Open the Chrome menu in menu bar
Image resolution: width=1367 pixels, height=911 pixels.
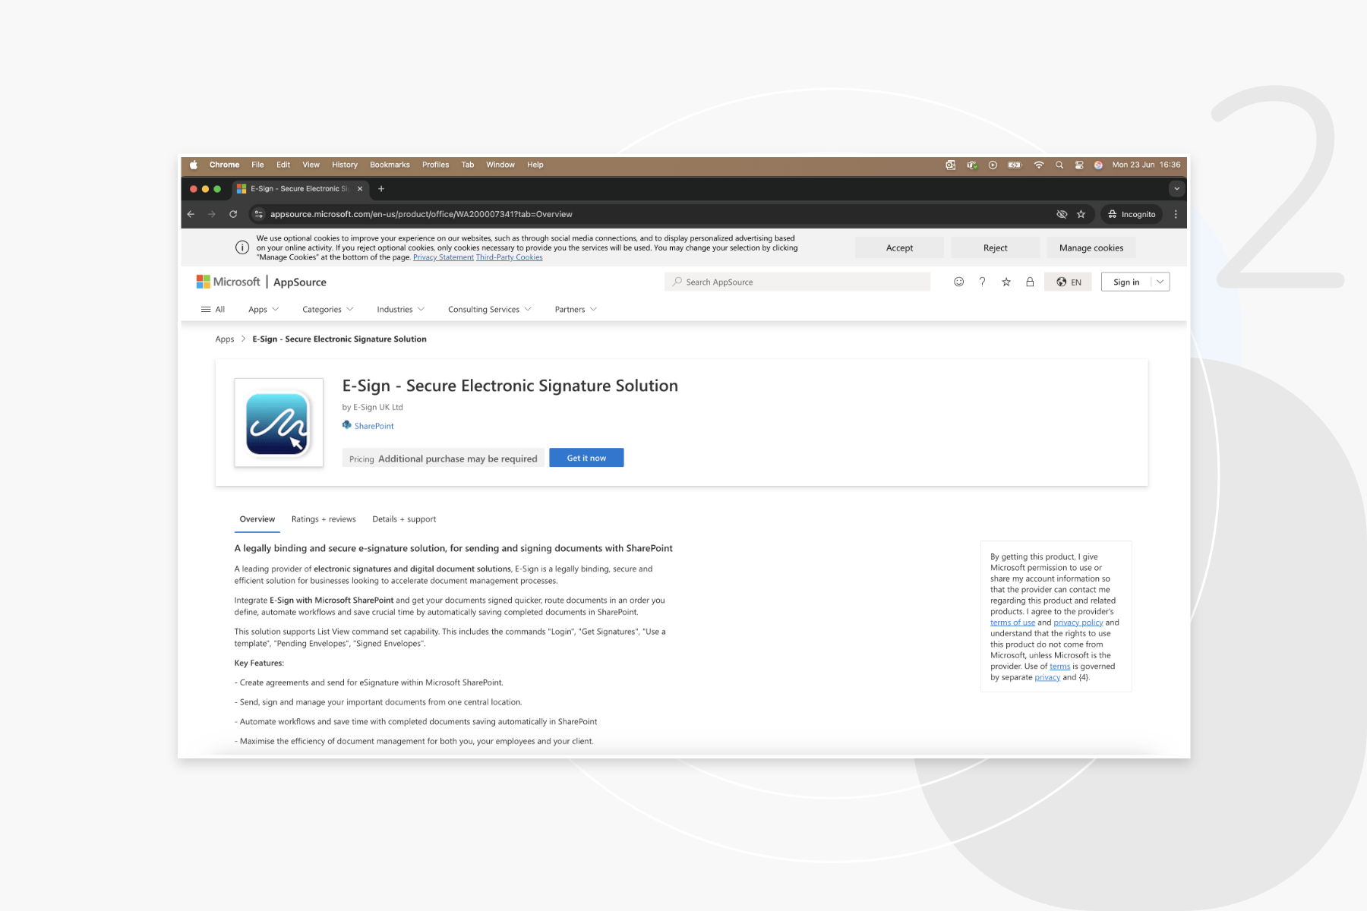224,165
